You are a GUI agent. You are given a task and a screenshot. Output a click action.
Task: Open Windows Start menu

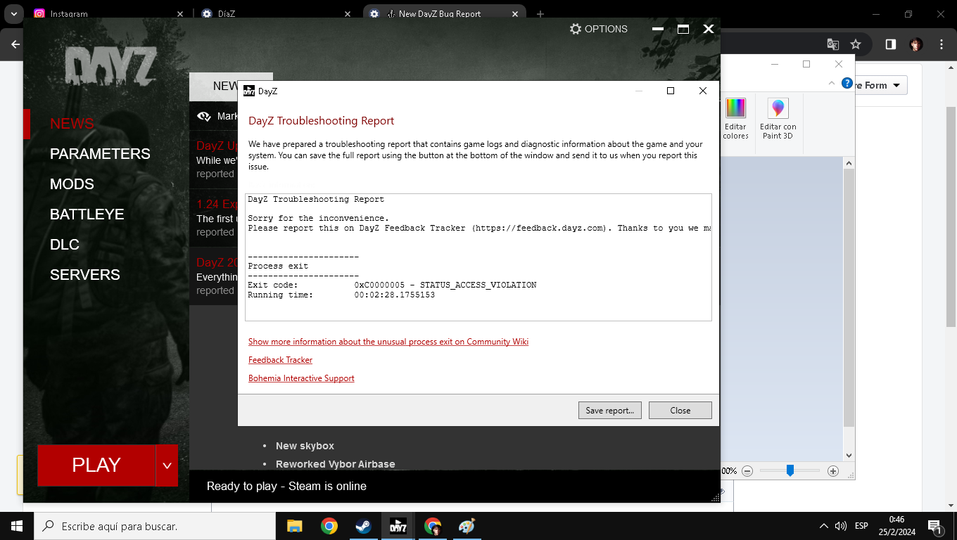tap(17, 526)
